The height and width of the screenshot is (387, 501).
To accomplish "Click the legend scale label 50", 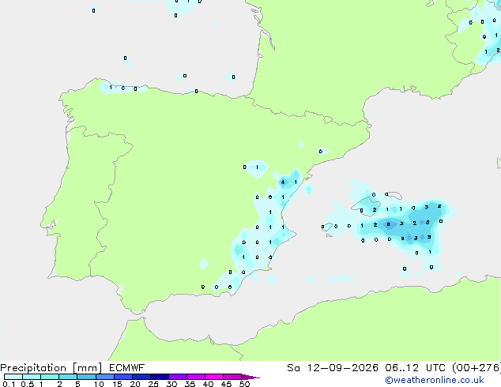I will coord(244,384).
